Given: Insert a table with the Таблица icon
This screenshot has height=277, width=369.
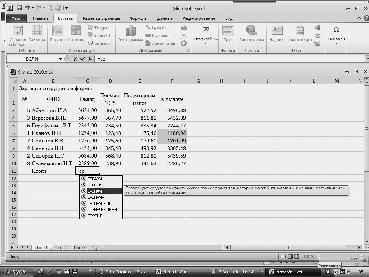Looking at the screenshot, I should pyautogui.click(x=37, y=34).
